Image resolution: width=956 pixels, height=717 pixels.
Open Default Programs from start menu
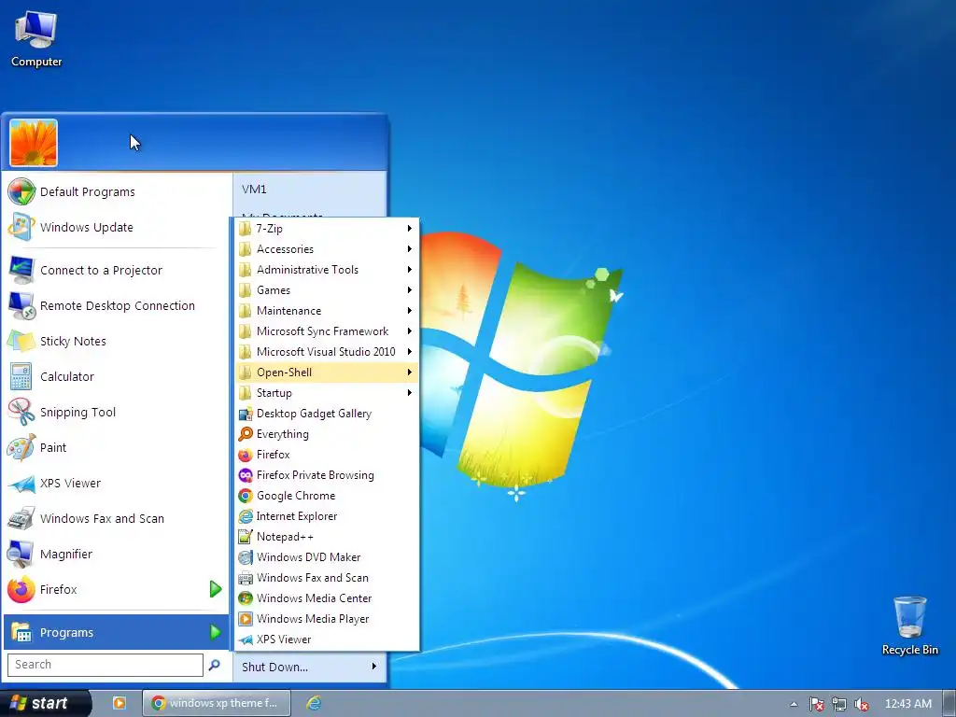[115, 192]
